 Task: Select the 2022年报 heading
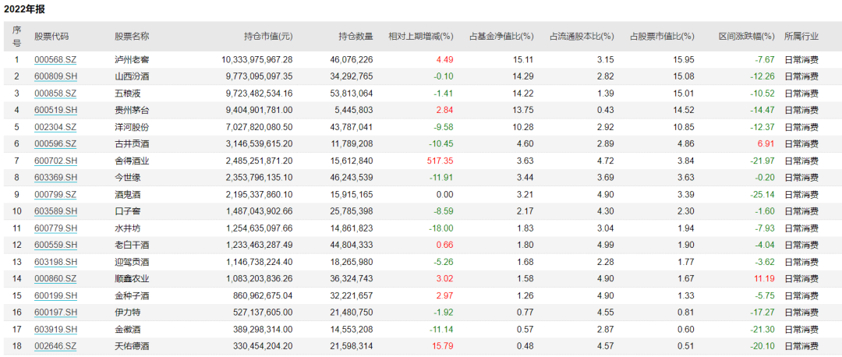click(x=24, y=9)
